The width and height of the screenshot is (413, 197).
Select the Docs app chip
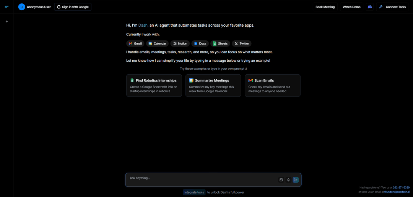(200, 43)
